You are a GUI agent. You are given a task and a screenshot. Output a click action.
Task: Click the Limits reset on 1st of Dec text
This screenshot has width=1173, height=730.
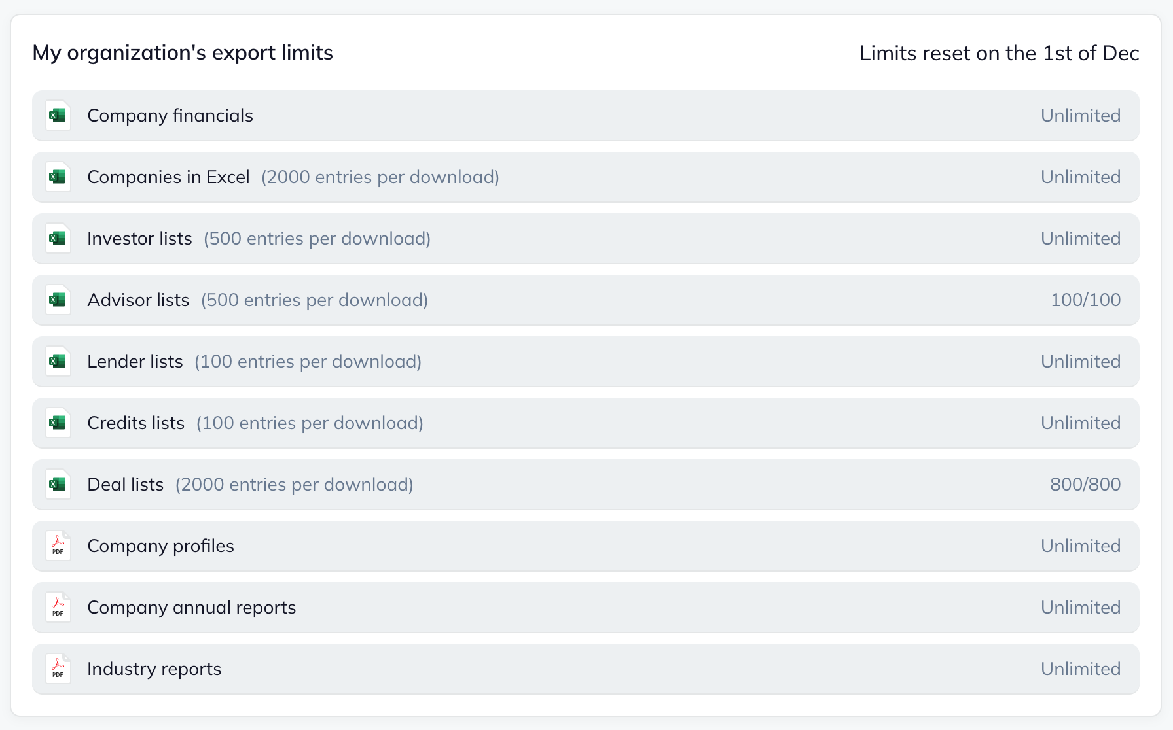click(999, 53)
